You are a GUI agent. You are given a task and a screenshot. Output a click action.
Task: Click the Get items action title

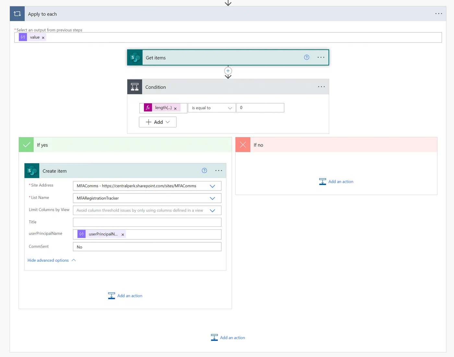click(156, 58)
